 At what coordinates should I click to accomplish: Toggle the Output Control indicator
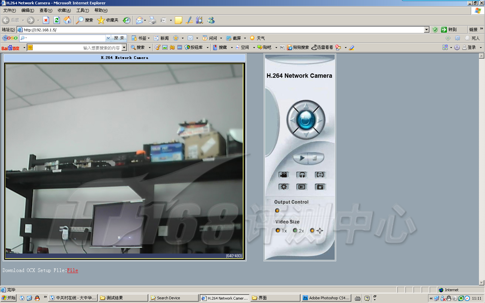(277, 210)
